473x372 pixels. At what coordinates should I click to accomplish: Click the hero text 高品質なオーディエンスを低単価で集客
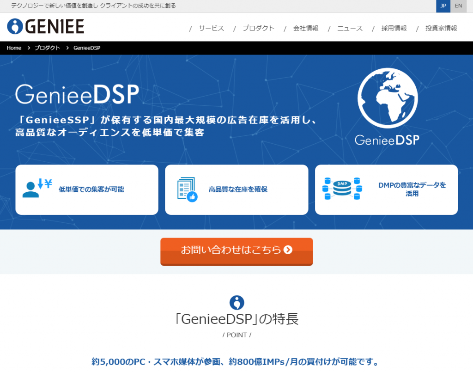pyautogui.click(x=110, y=133)
